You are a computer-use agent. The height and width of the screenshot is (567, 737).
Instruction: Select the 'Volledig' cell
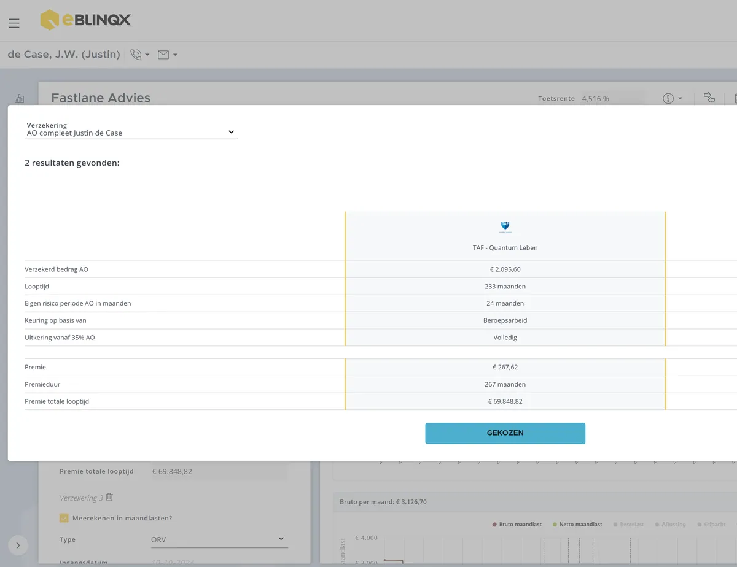[x=505, y=337]
